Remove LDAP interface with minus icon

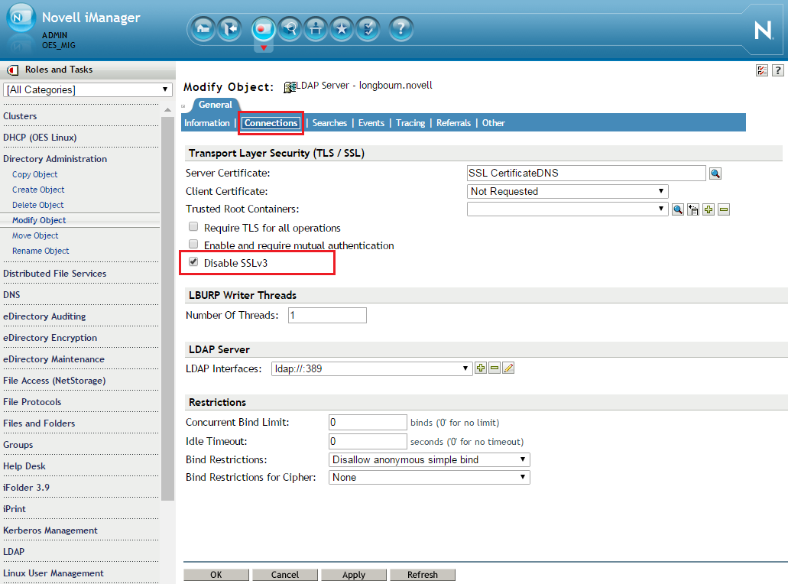(495, 368)
